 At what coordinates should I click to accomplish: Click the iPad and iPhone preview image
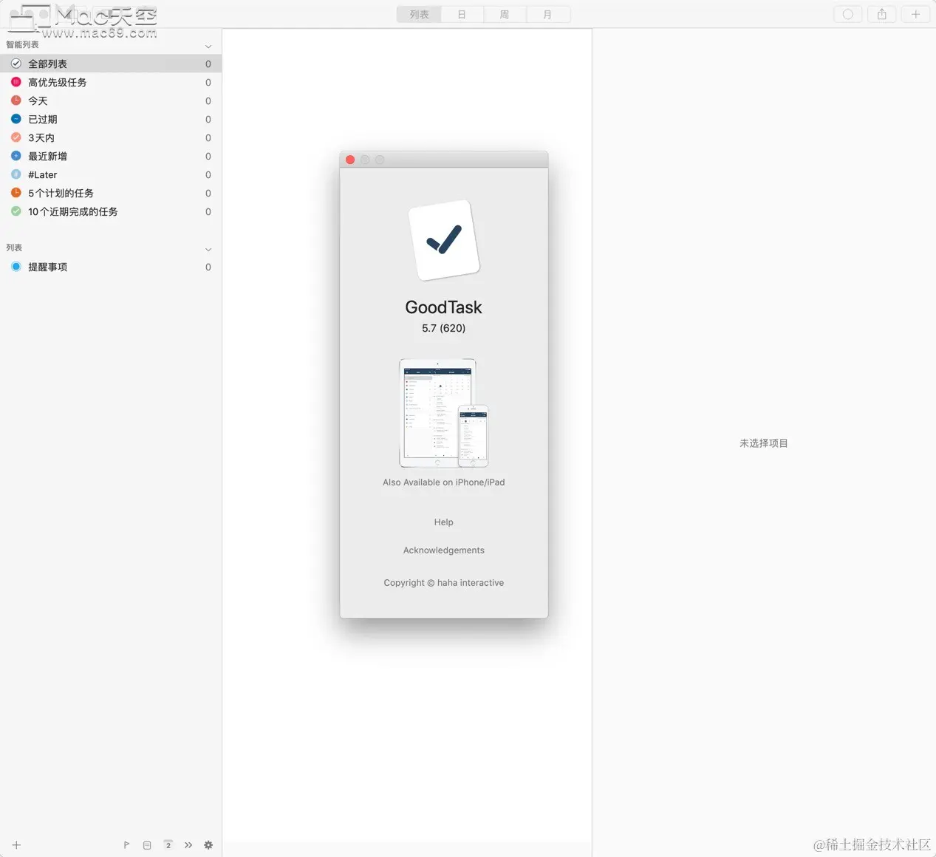444,413
